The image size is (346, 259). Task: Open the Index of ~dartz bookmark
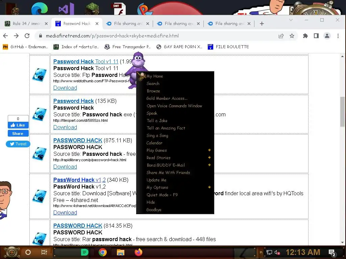click(x=76, y=47)
